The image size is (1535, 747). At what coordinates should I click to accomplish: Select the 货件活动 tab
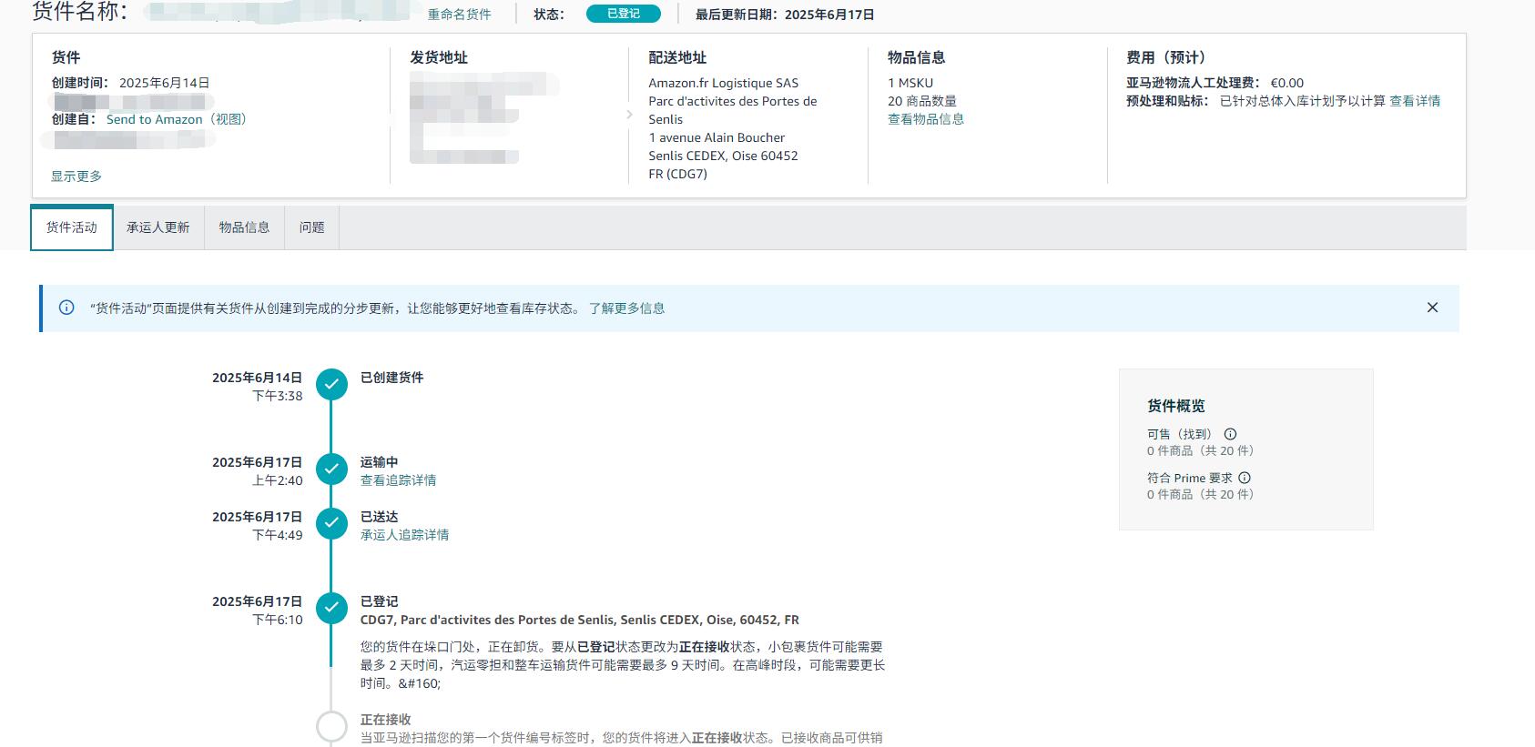tap(72, 227)
